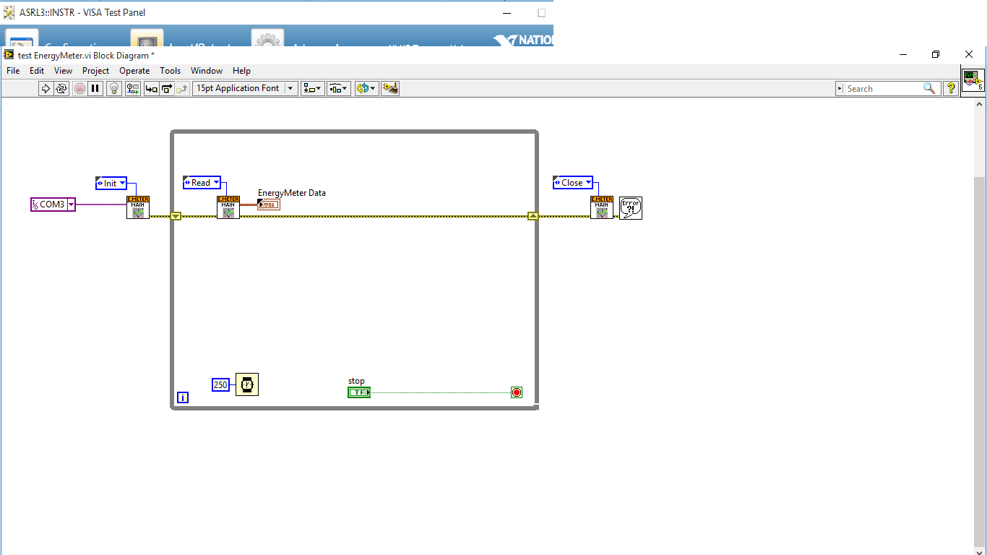Click the VI icon pane in the corner

click(x=973, y=79)
